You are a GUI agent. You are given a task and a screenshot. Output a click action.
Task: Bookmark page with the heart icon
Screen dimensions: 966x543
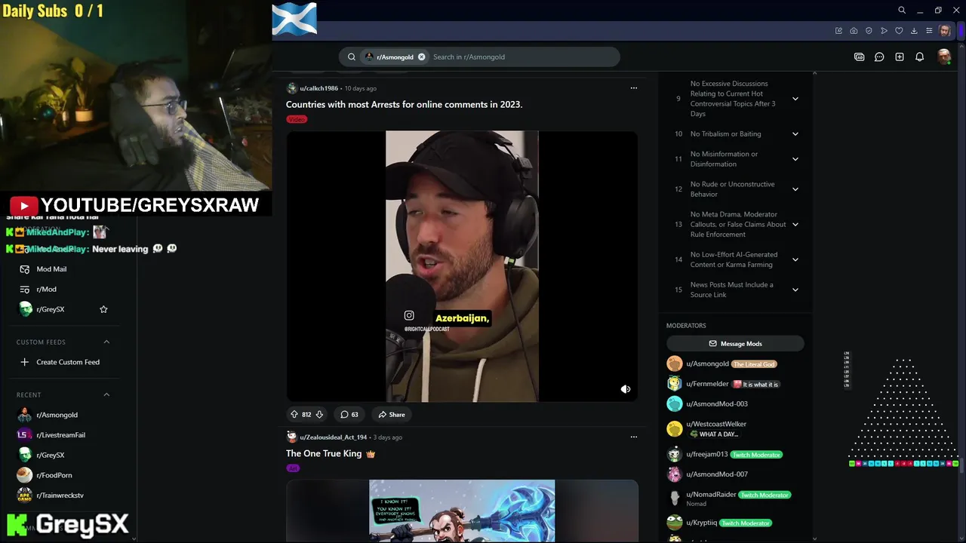click(x=899, y=31)
